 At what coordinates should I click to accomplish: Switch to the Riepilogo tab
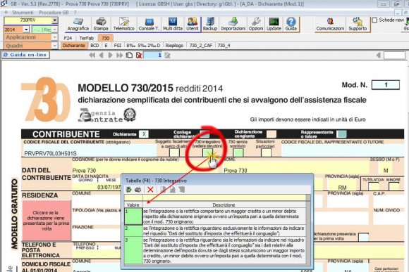(x=174, y=46)
